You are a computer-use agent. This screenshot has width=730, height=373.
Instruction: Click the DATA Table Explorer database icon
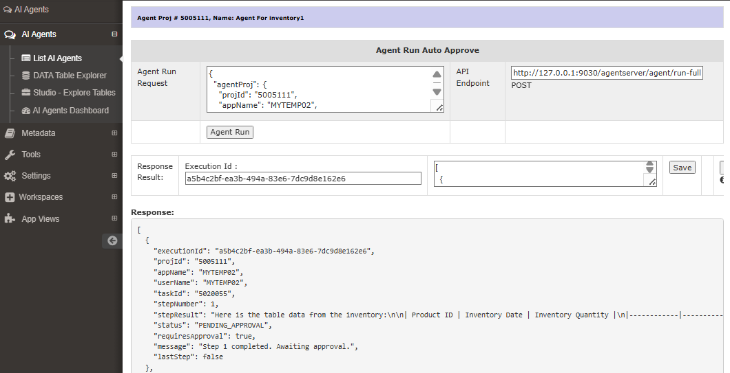pyautogui.click(x=26, y=76)
